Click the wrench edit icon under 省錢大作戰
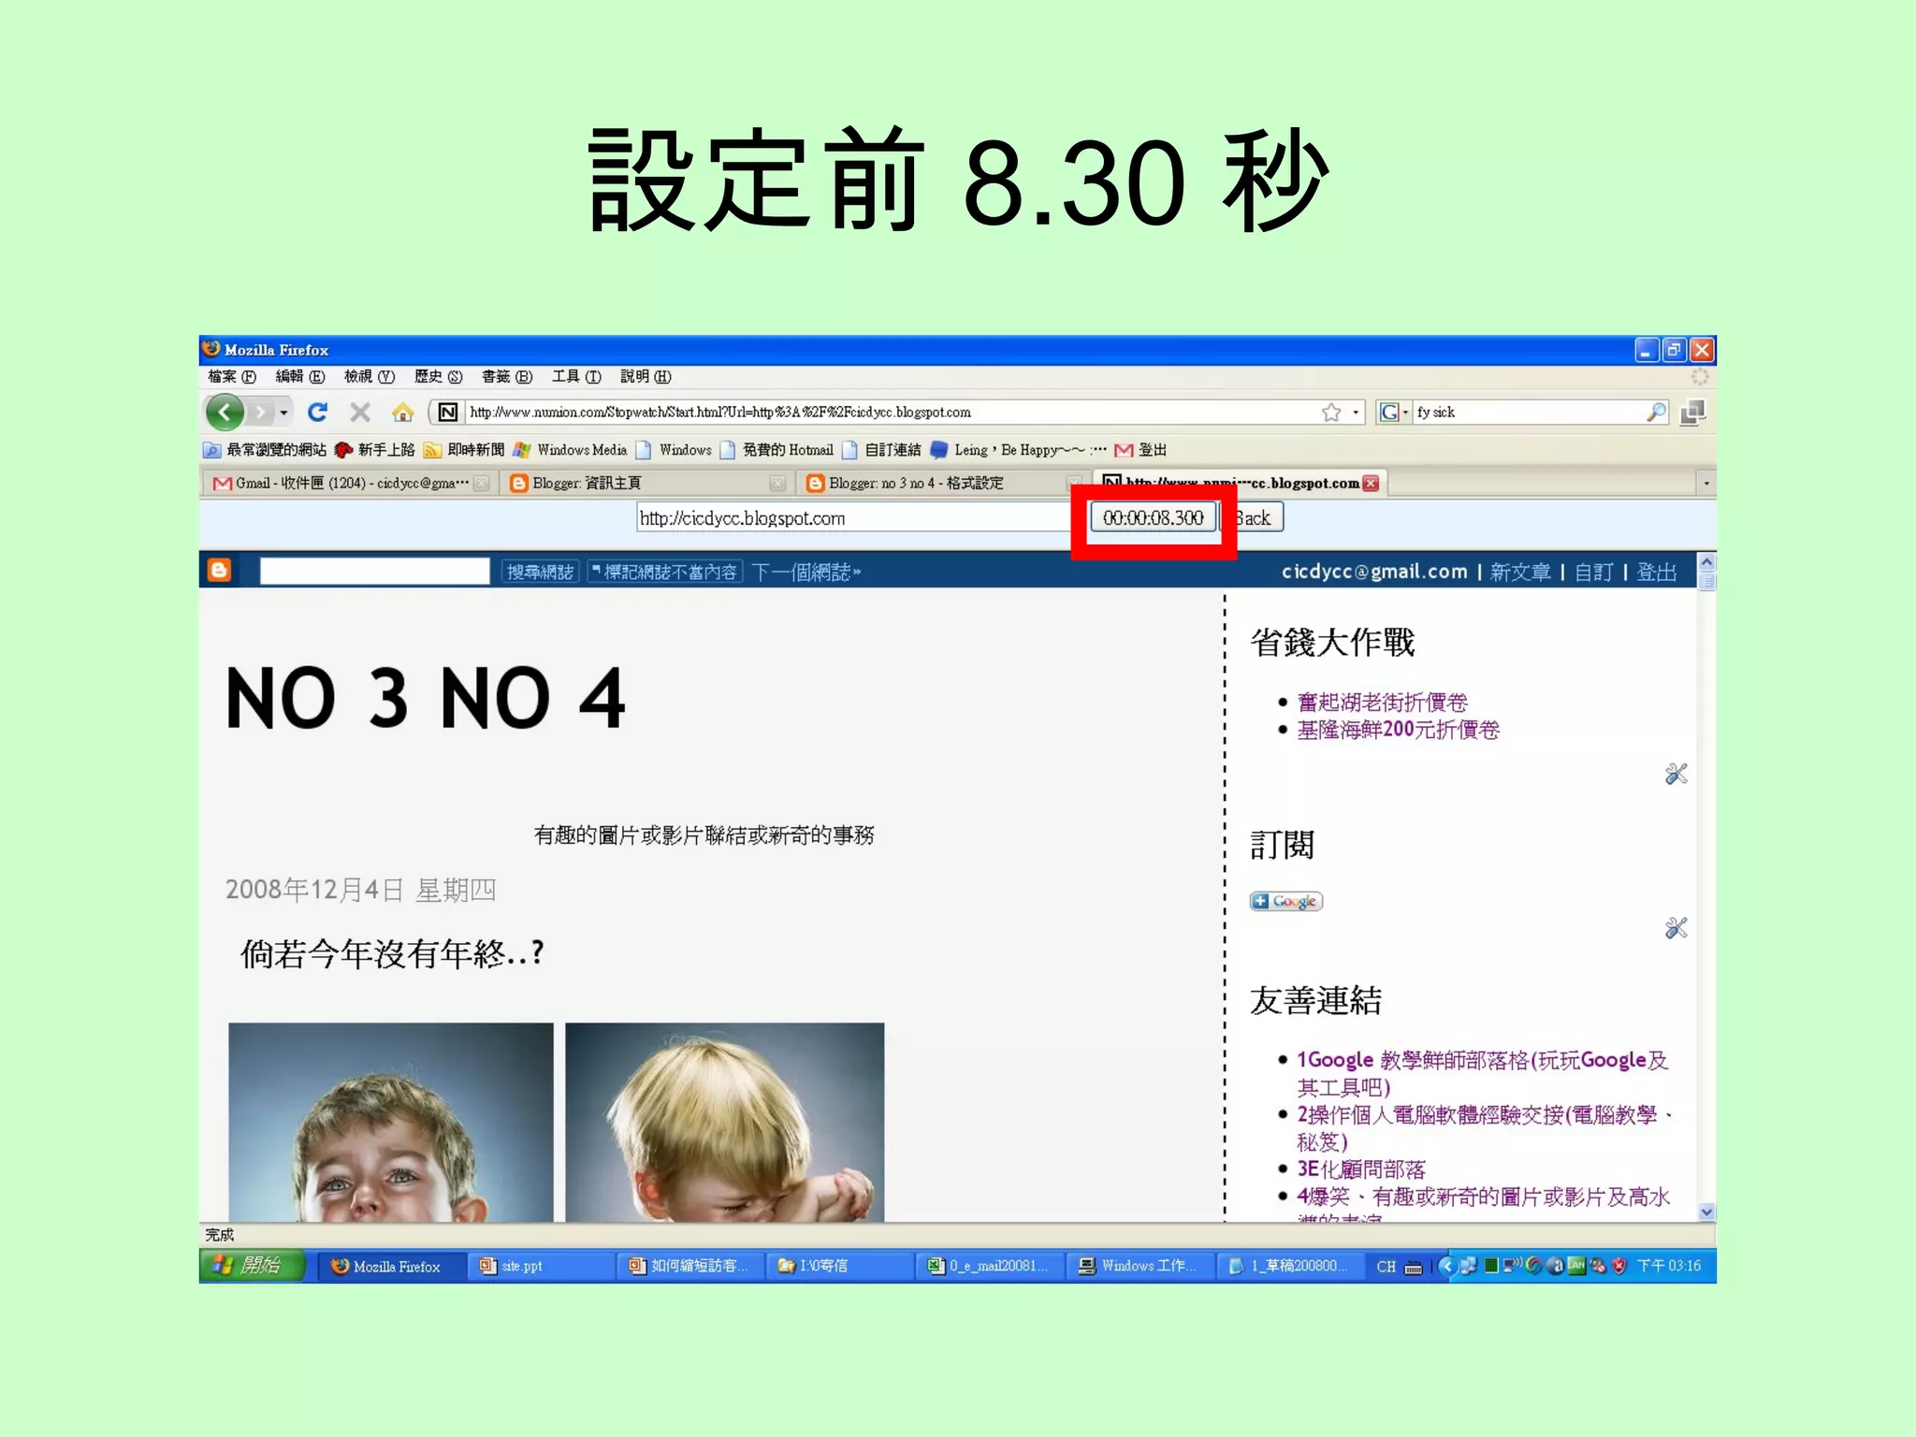 (x=1676, y=774)
